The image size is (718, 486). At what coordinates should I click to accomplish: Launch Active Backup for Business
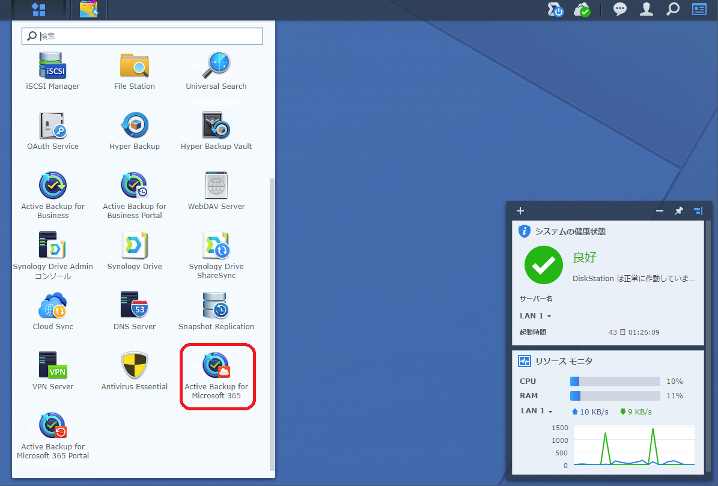point(53,195)
